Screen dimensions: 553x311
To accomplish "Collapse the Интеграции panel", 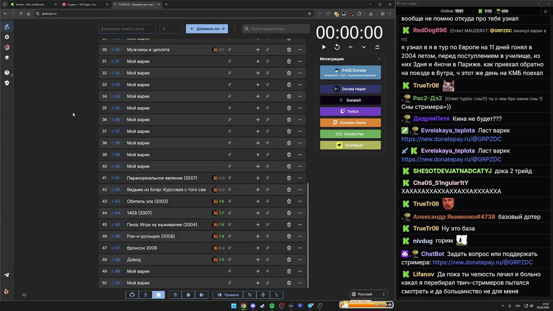I will click(x=379, y=59).
